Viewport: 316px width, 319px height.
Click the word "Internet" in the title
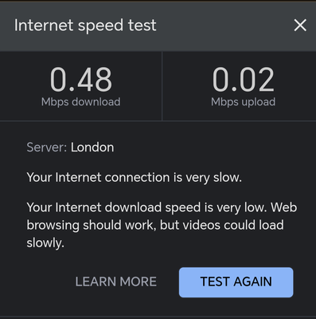44,26
